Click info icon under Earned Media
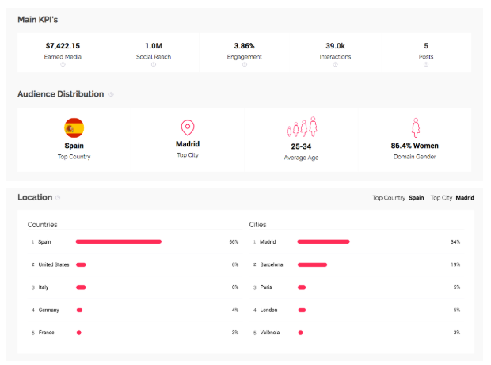 tap(63, 65)
